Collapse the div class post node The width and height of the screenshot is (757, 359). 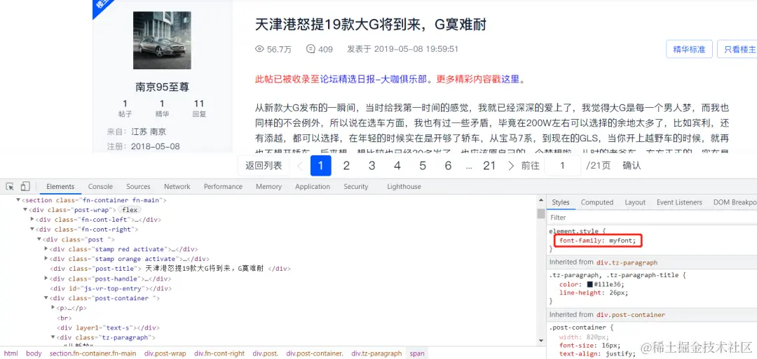point(39,239)
